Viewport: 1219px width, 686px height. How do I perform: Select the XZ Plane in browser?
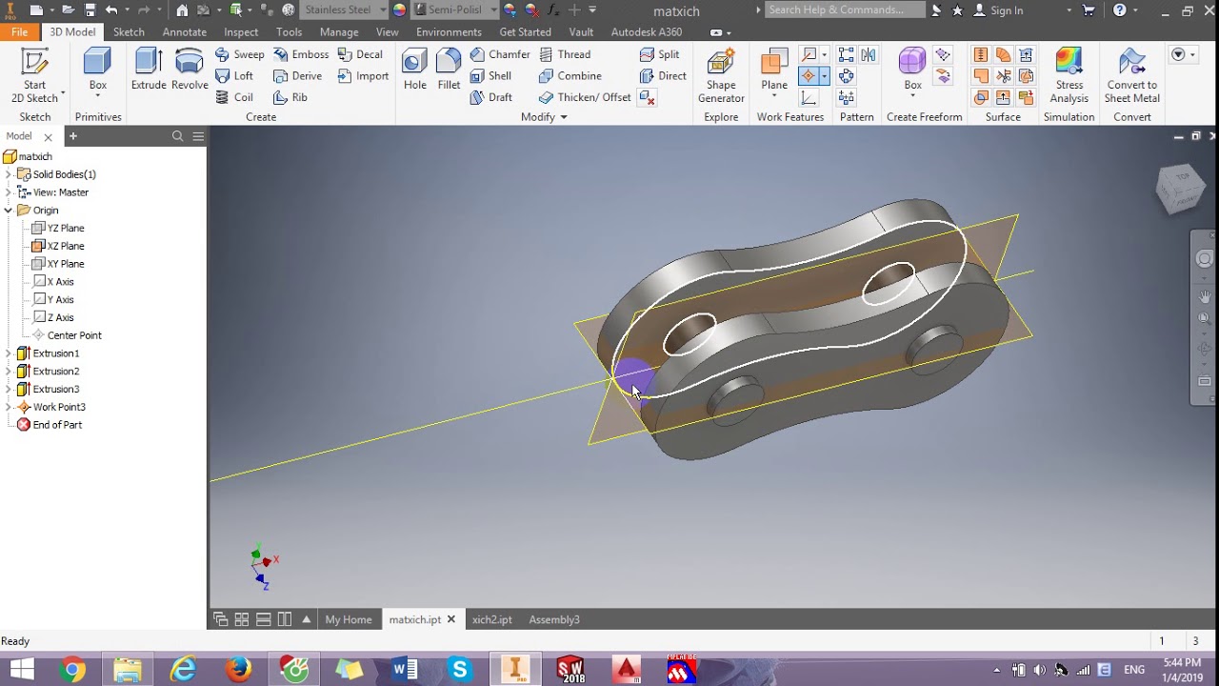[58, 246]
